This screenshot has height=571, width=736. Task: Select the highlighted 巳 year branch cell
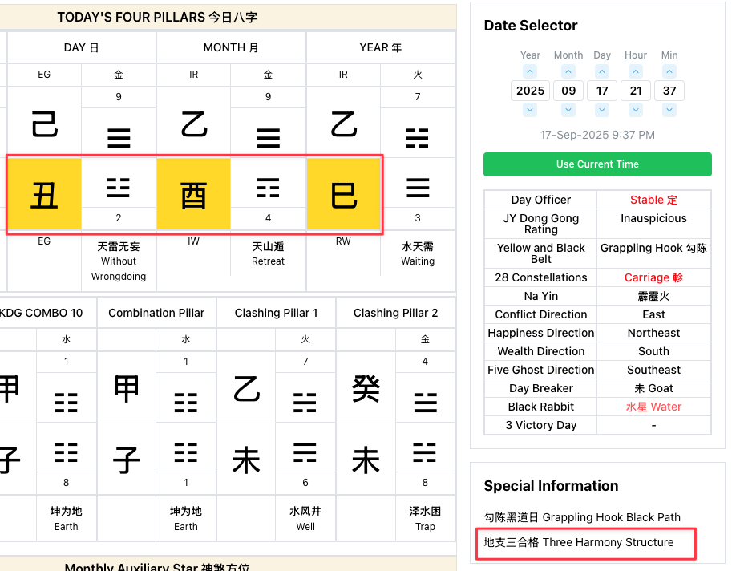click(x=343, y=194)
